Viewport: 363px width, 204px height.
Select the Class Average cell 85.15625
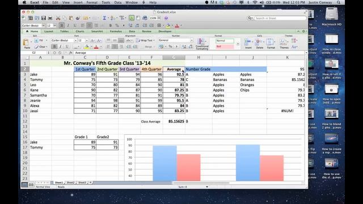[174, 121]
